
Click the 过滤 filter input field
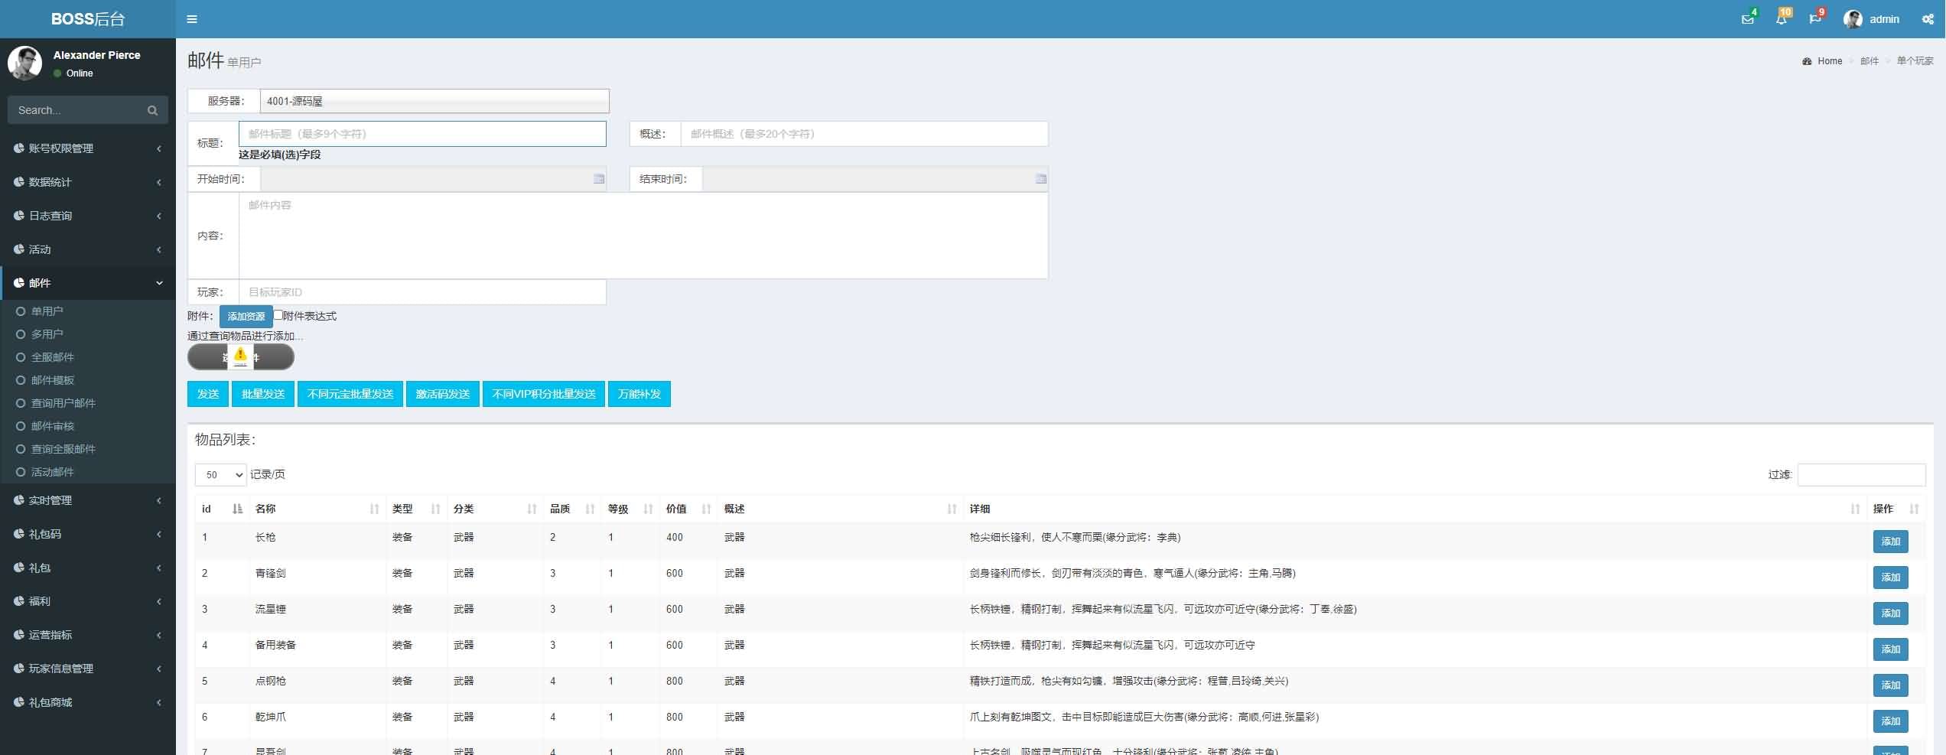point(1860,475)
